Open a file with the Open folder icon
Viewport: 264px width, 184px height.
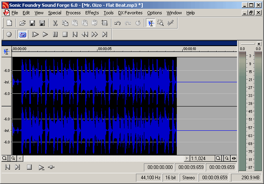[22, 23]
